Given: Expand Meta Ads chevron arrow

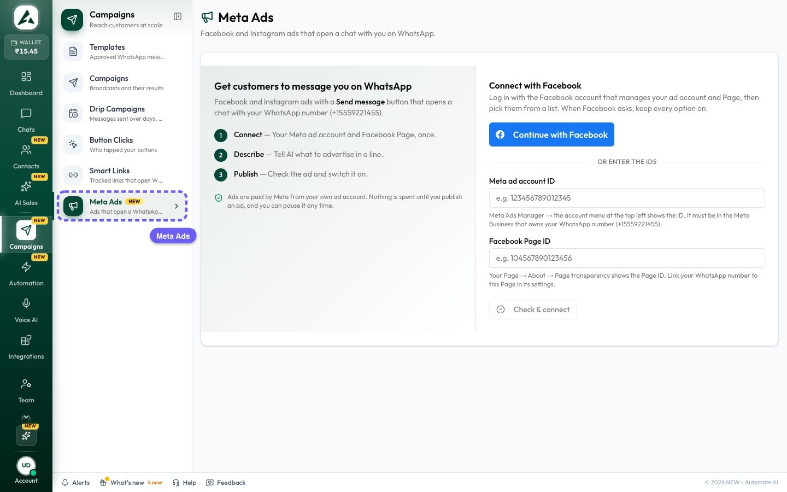Looking at the screenshot, I should point(177,206).
